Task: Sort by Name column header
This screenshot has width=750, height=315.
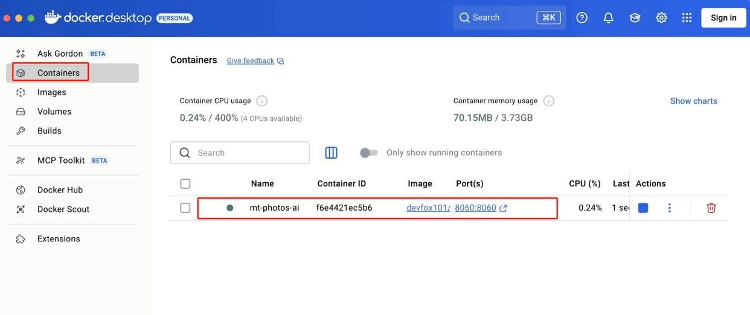Action: point(263,183)
